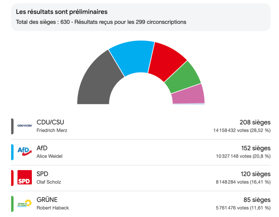Open Robert Habeck candidate name
The width and height of the screenshot is (279, 217).
(52, 208)
